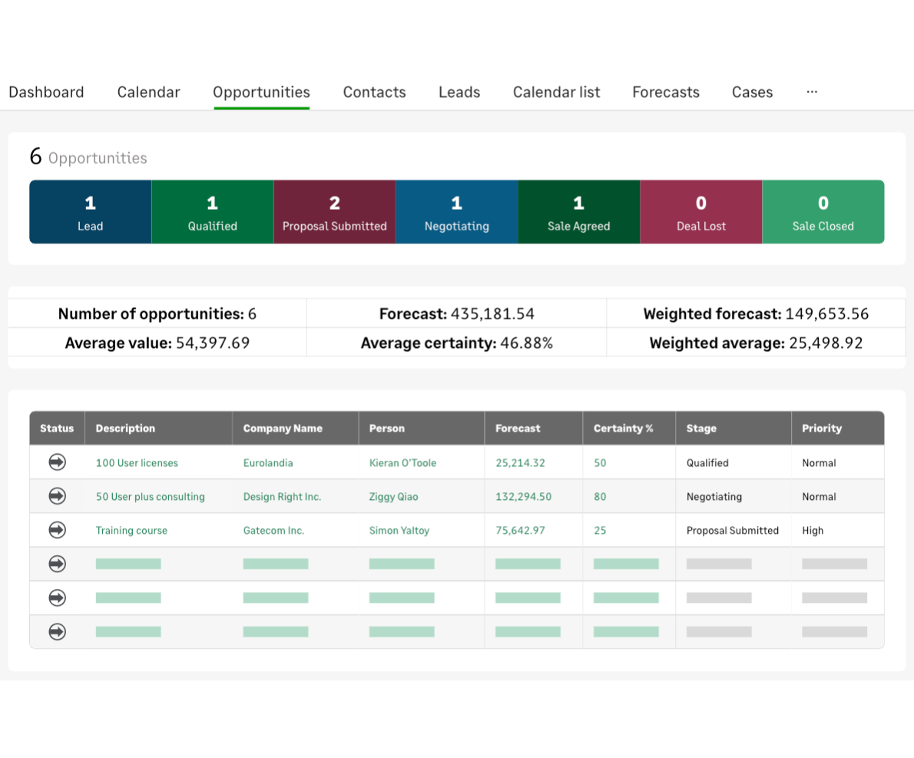Click the status arrow in the fifth table row
This screenshot has width=914, height=758.
point(57,597)
